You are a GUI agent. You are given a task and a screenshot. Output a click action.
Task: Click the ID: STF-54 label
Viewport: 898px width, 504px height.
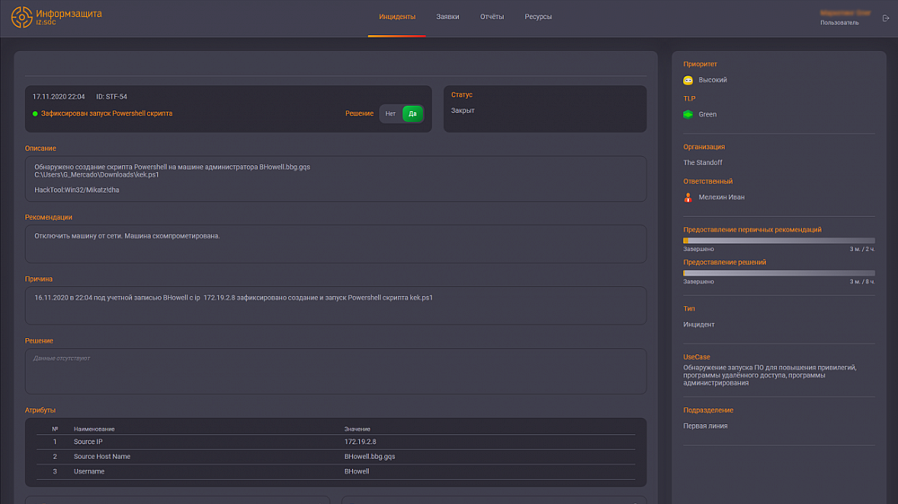tap(111, 97)
